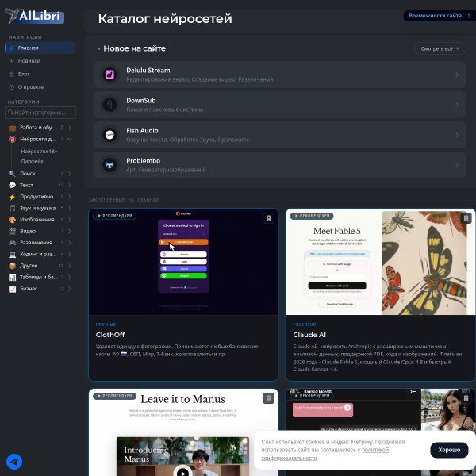Expand the Работа и обучение category
This screenshot has height=476, width=476.
pyautogui.click(x=70, y=128)
